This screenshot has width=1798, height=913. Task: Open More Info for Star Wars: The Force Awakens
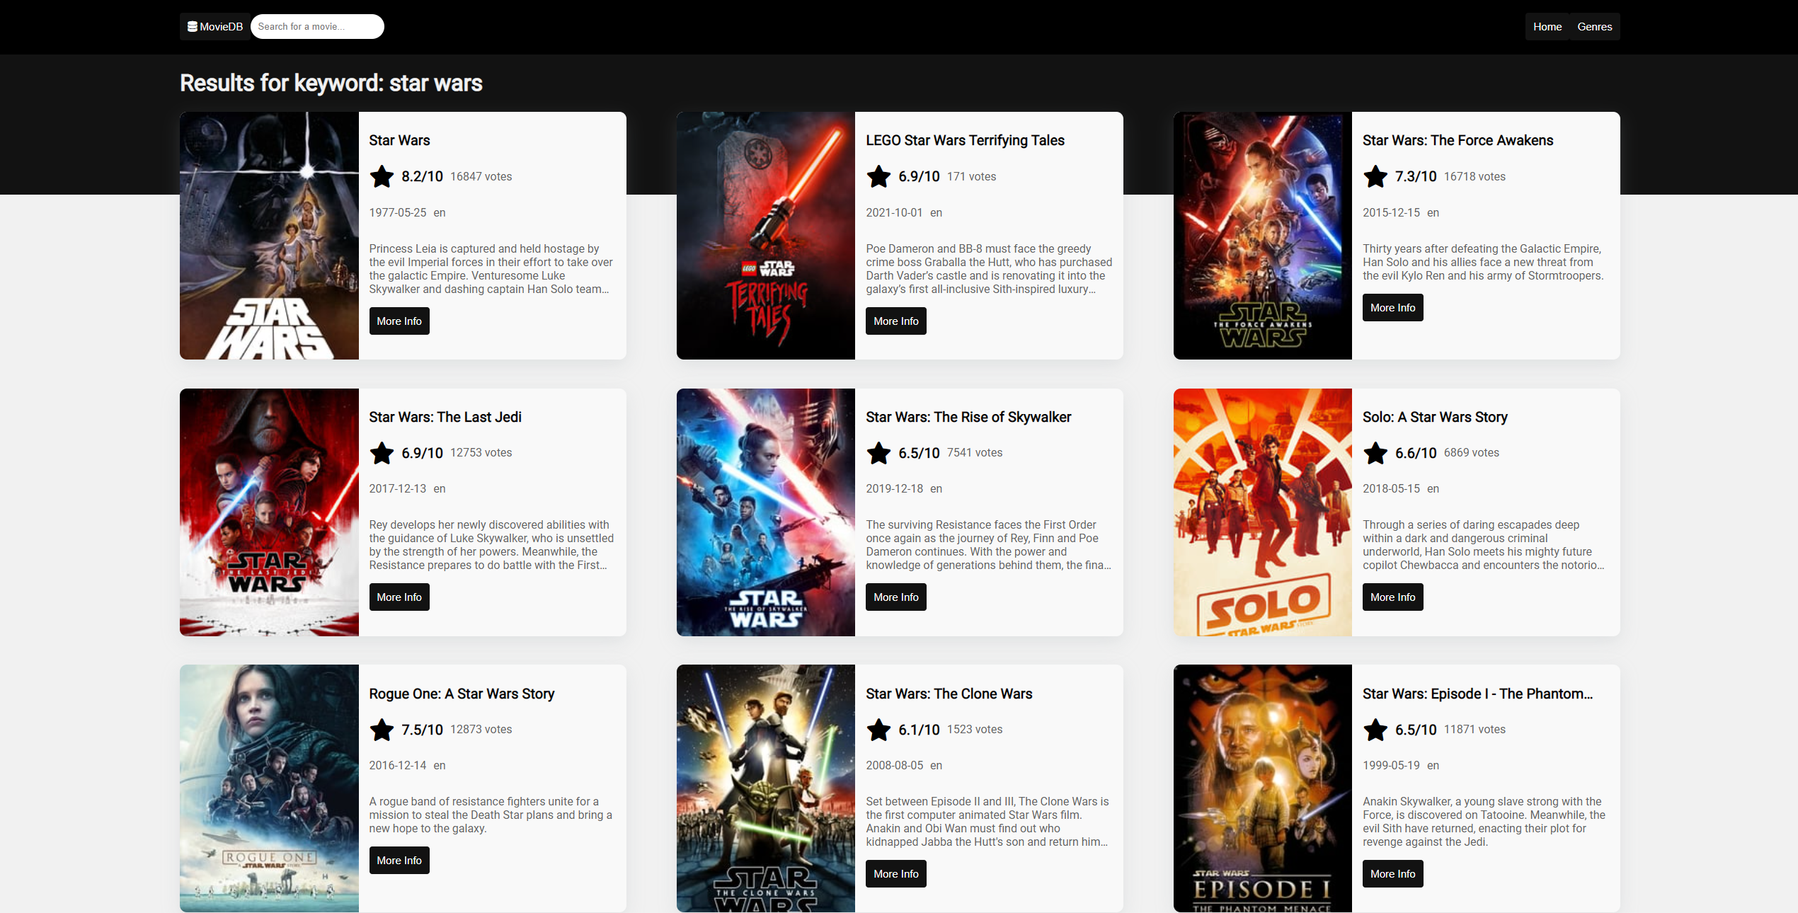pos(1392,307)
